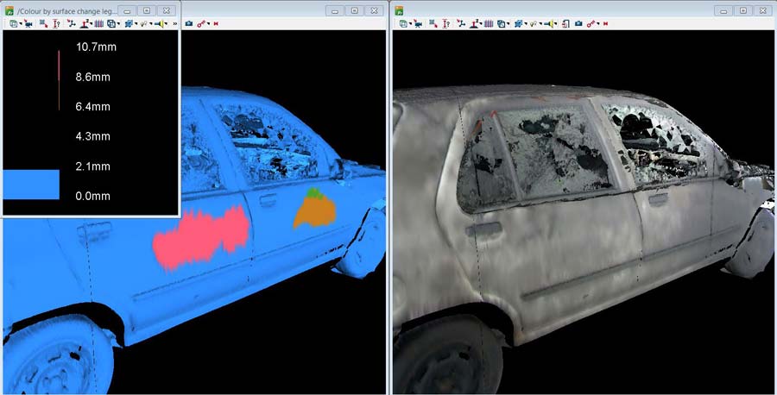The height and width of the screenshot is (395, 777).
Task: Click the red marker icon ending right window toolbar
Action: (x=605, y=24)
